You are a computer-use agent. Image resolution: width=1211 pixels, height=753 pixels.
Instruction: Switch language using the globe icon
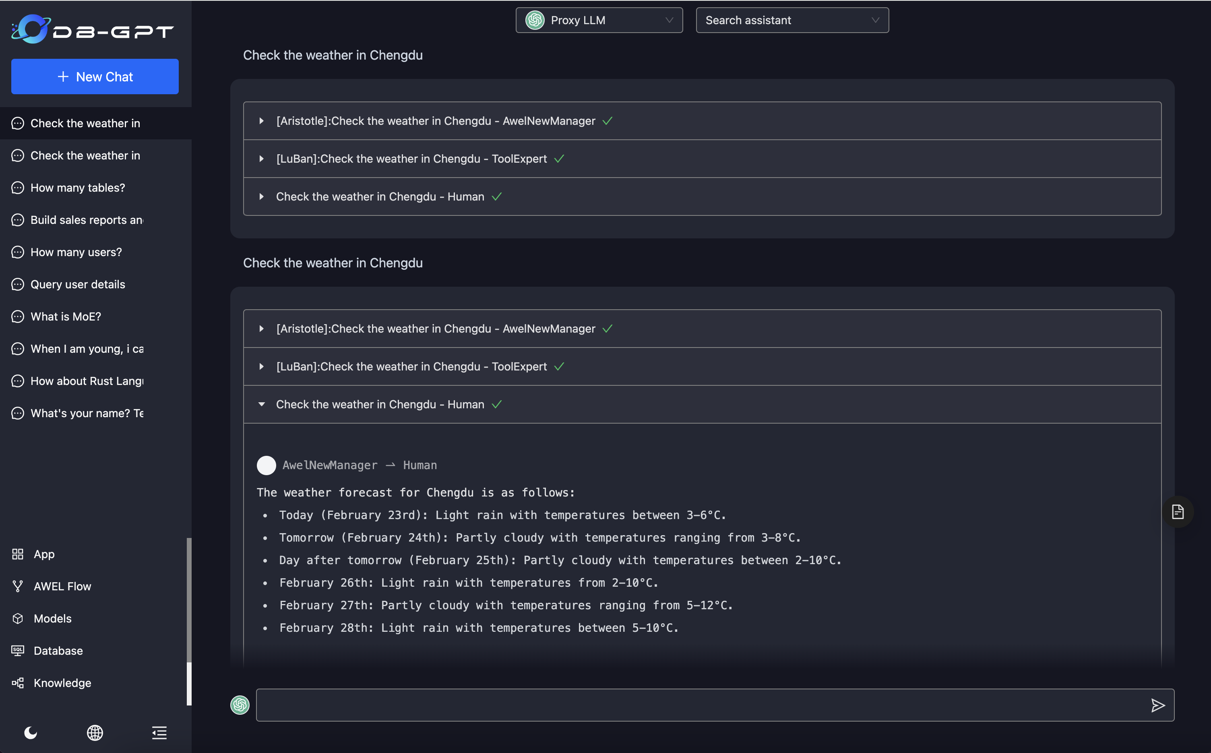[x=95, y=732]
